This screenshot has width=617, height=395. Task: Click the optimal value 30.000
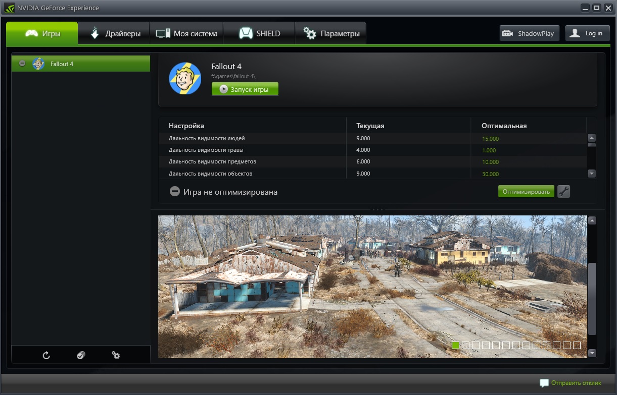tap(490, 174)
